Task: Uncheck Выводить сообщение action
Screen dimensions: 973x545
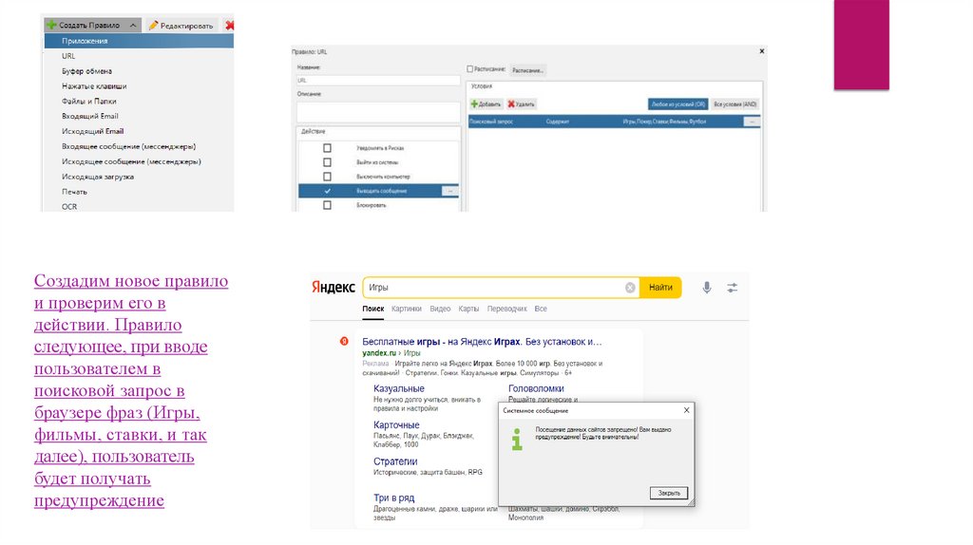Action: point(327,191)
